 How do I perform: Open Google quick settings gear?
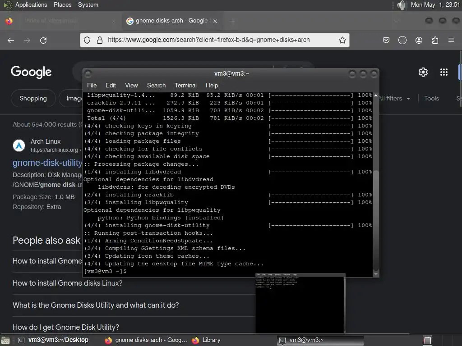pos(423,72)
